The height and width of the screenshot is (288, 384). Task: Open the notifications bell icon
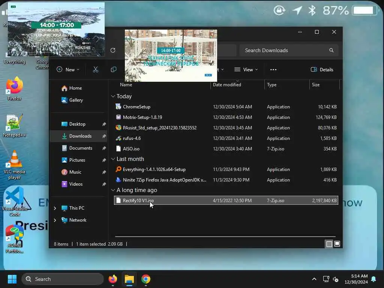tap(374, 279)
